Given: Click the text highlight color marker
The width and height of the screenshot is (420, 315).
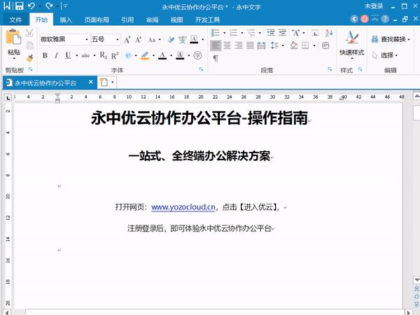Looking at the screenshot, I should point(145,55).
